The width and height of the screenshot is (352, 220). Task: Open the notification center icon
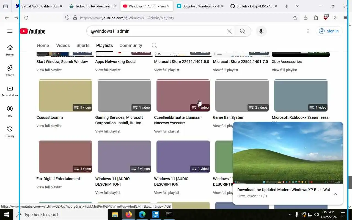[x=343, y=215]
